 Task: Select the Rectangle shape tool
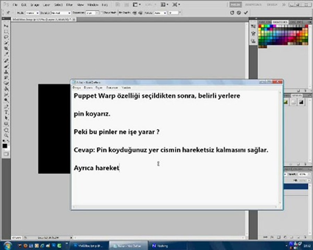[x=6, y=123]
